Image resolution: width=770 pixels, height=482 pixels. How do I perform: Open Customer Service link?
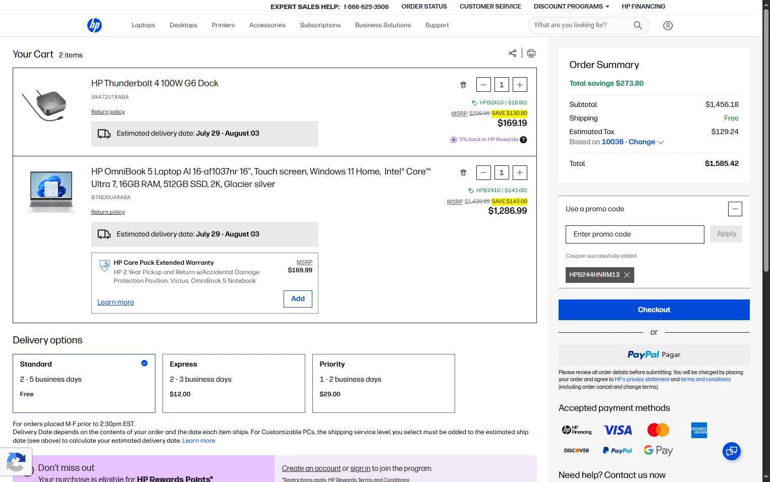[490, 7]
